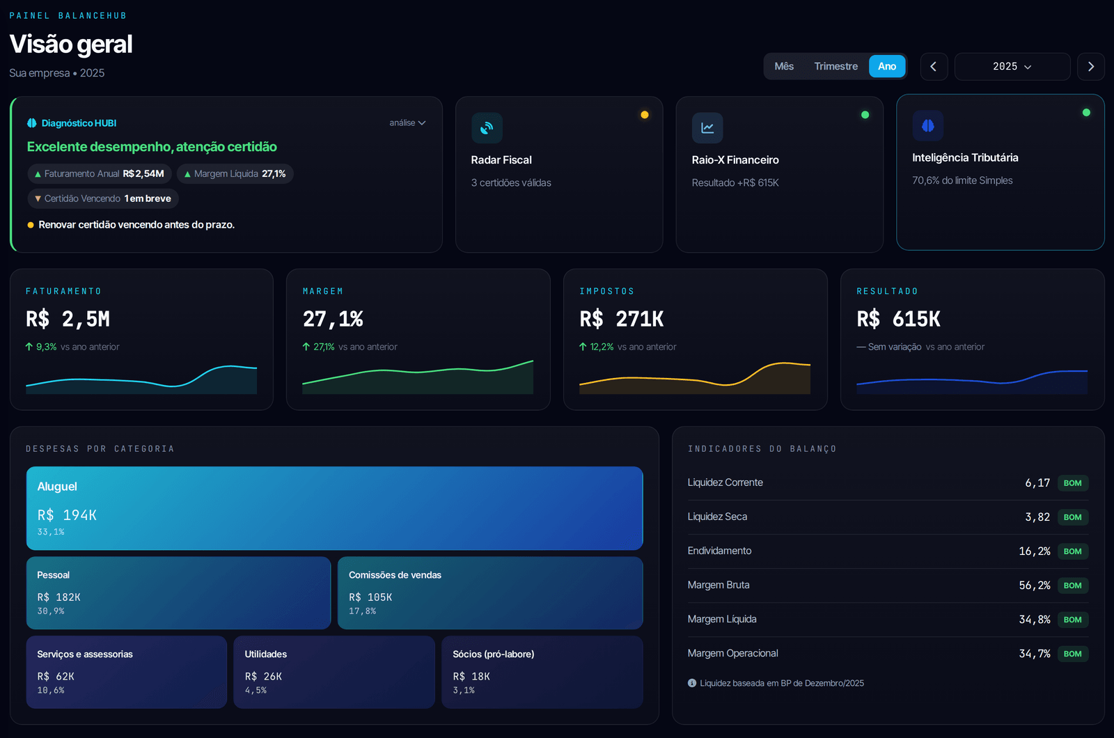Open the 2025 year dropdown

[x=1012, y=66]
